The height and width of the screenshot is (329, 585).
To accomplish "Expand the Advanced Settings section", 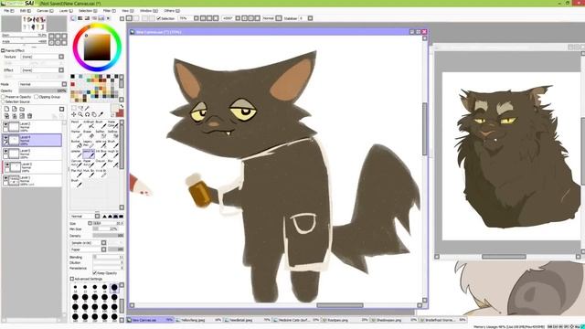I will 72,279.
